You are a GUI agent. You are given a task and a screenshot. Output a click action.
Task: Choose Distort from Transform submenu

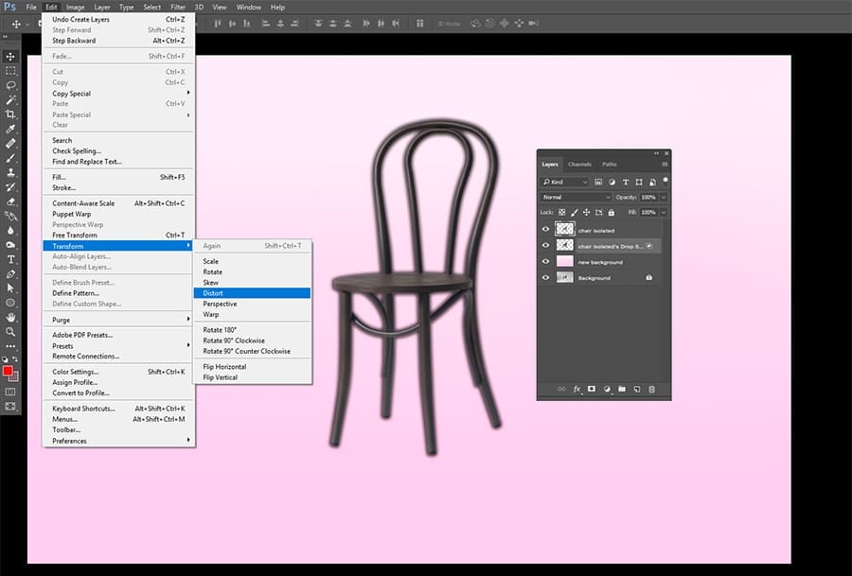(252, 293)
